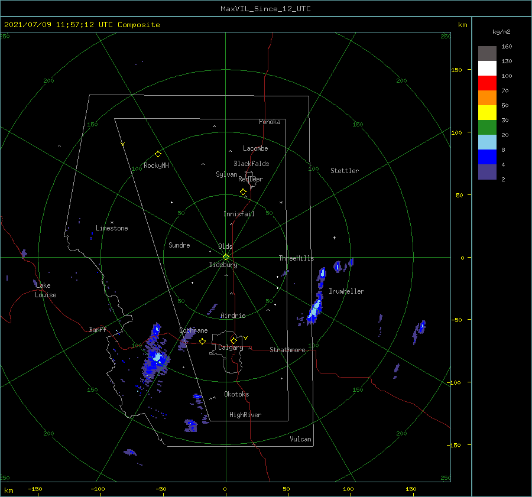Click the Sundre label
Image resolution: width=532 pixels, height=497 pixels.
pos(179,245)
